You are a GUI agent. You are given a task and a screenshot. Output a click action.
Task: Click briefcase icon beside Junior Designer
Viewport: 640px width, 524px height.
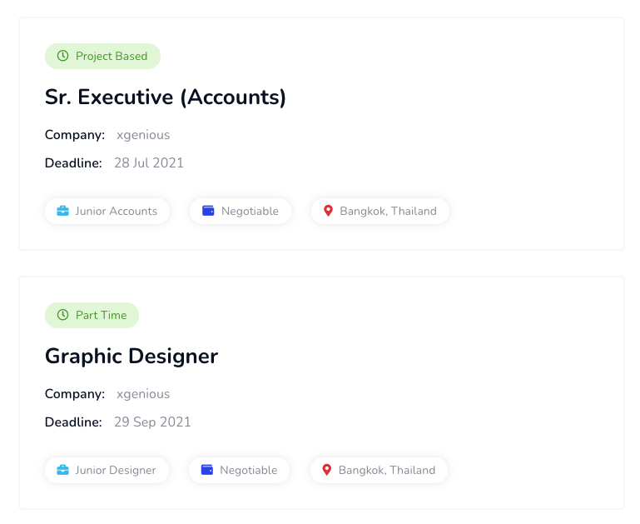coord(62,471)
